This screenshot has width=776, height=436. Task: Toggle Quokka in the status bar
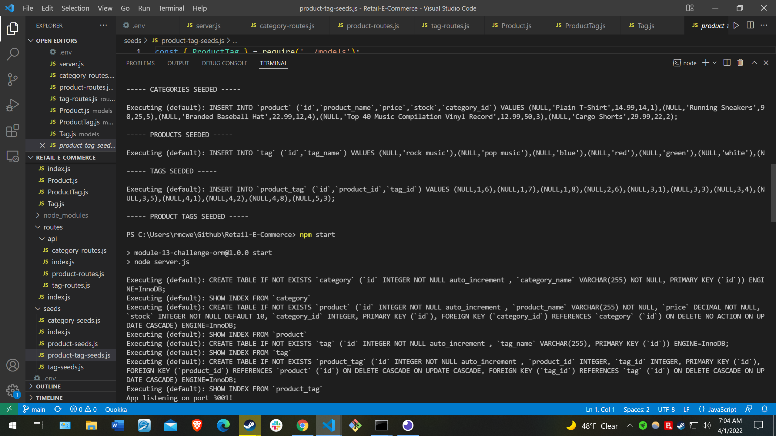pos(116,409)
